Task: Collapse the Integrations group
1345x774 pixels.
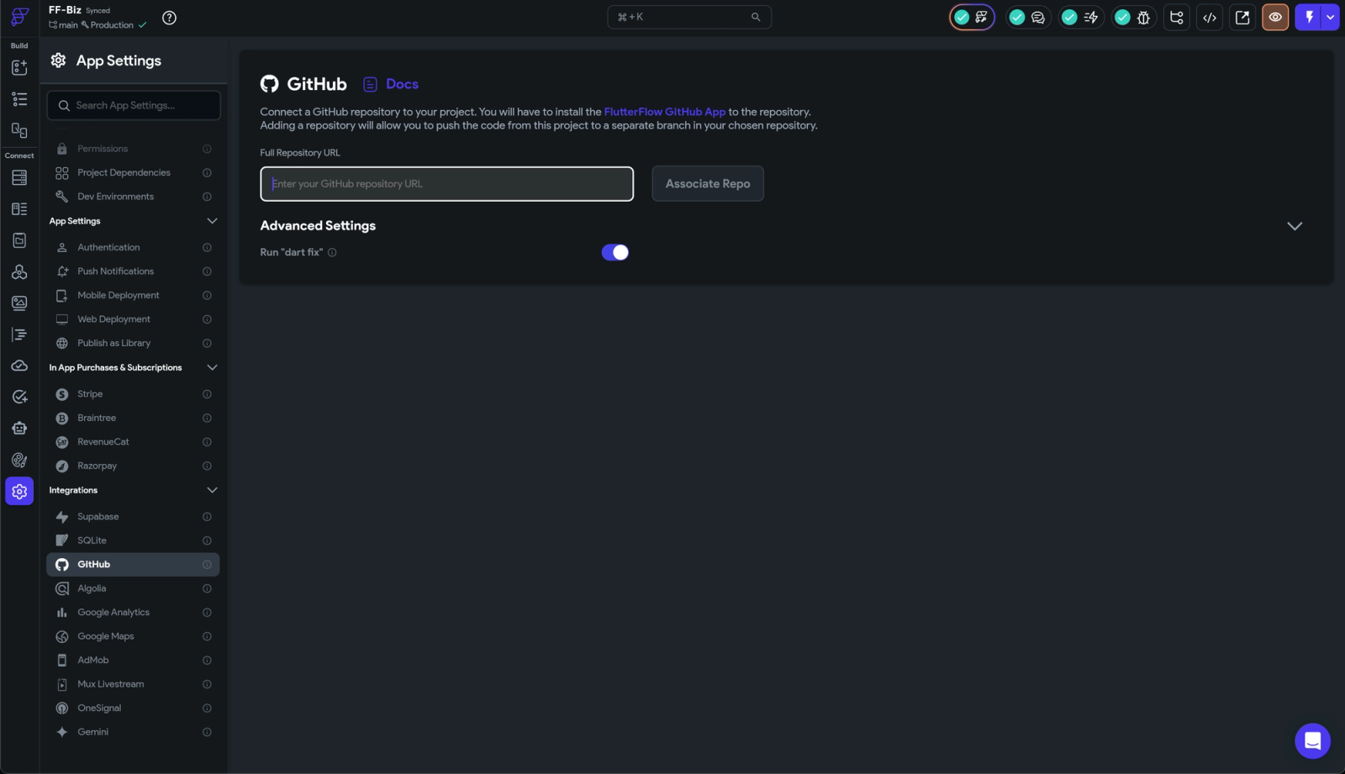Action: pyautogui.click(x=212, y=490)
